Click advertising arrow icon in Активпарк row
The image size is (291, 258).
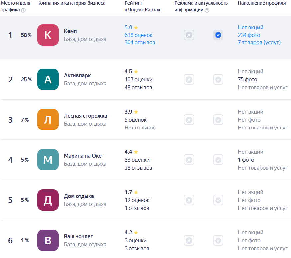click(x=189, y=79)
